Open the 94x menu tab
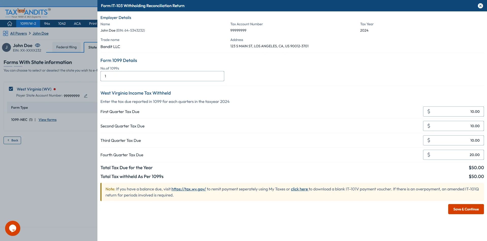The height and width of the screenshot is (241, 487). point(47,24)
